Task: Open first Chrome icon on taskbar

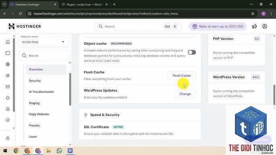Action: (16, 151)
